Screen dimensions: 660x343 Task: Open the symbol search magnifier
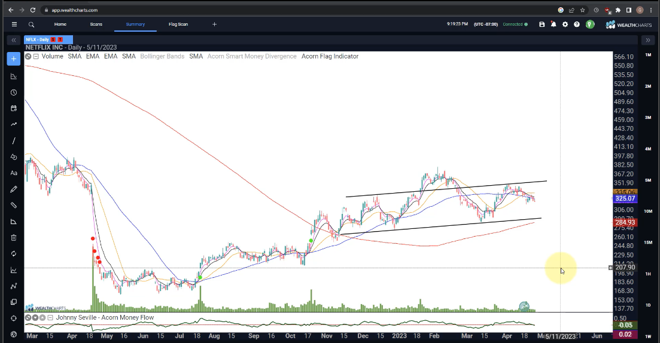(31, 24)
